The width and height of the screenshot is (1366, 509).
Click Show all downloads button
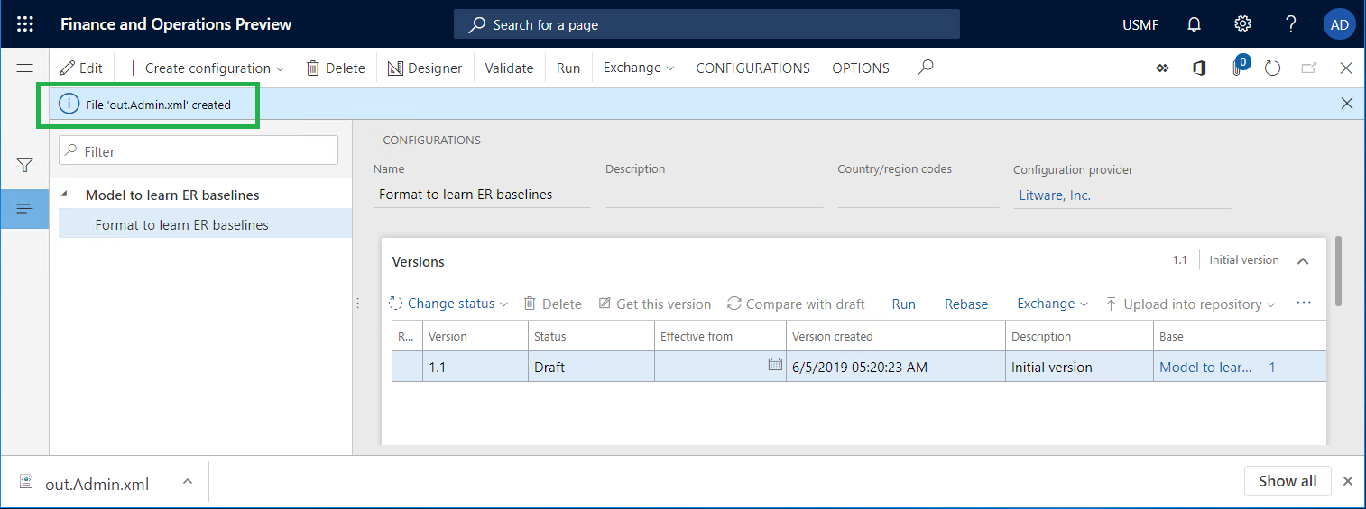[x=1287, y=481]
